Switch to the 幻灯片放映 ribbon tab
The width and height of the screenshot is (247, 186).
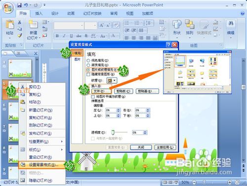[x=92, y=13]
